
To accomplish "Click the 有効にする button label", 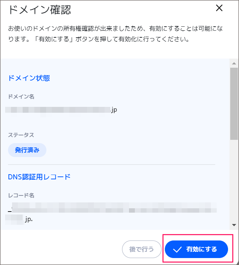I will tap(201, 249).
